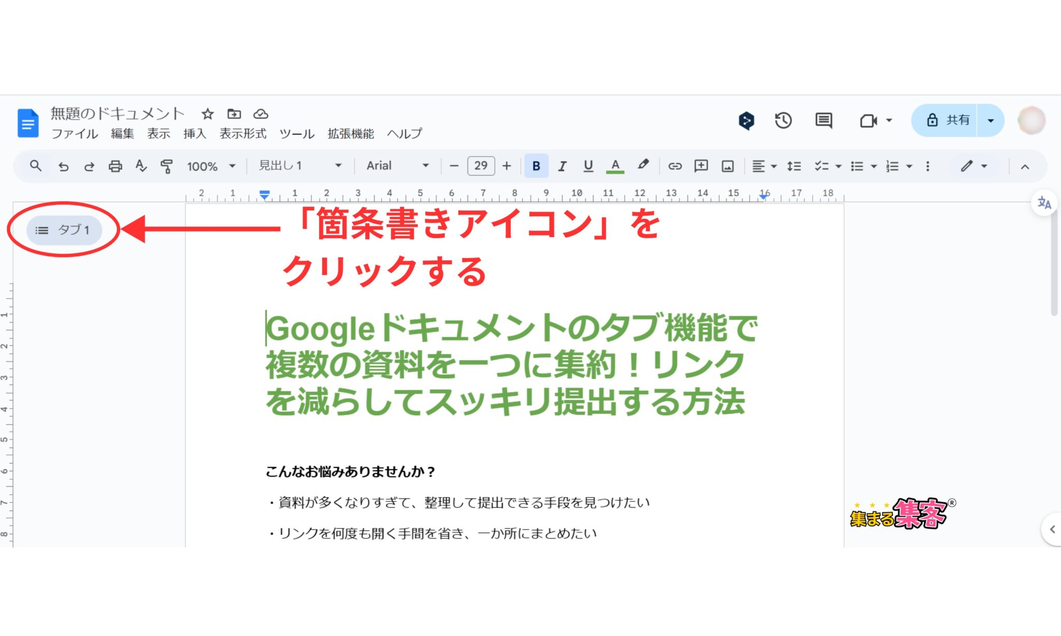1061x636 pixels.
Task: Print the document
Action: [x=115, y=166]
